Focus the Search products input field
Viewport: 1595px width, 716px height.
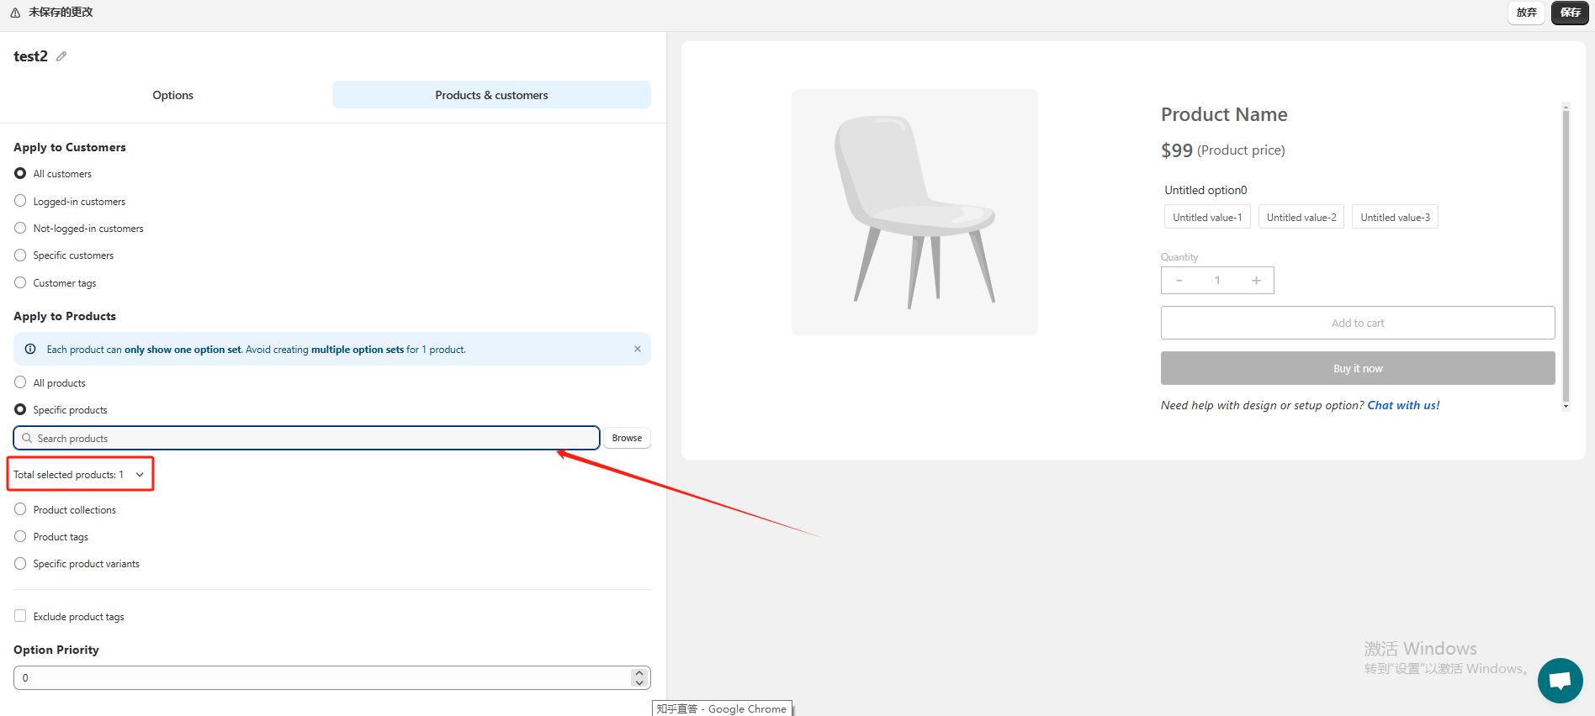pyautogui.click(x=307, y=438)
